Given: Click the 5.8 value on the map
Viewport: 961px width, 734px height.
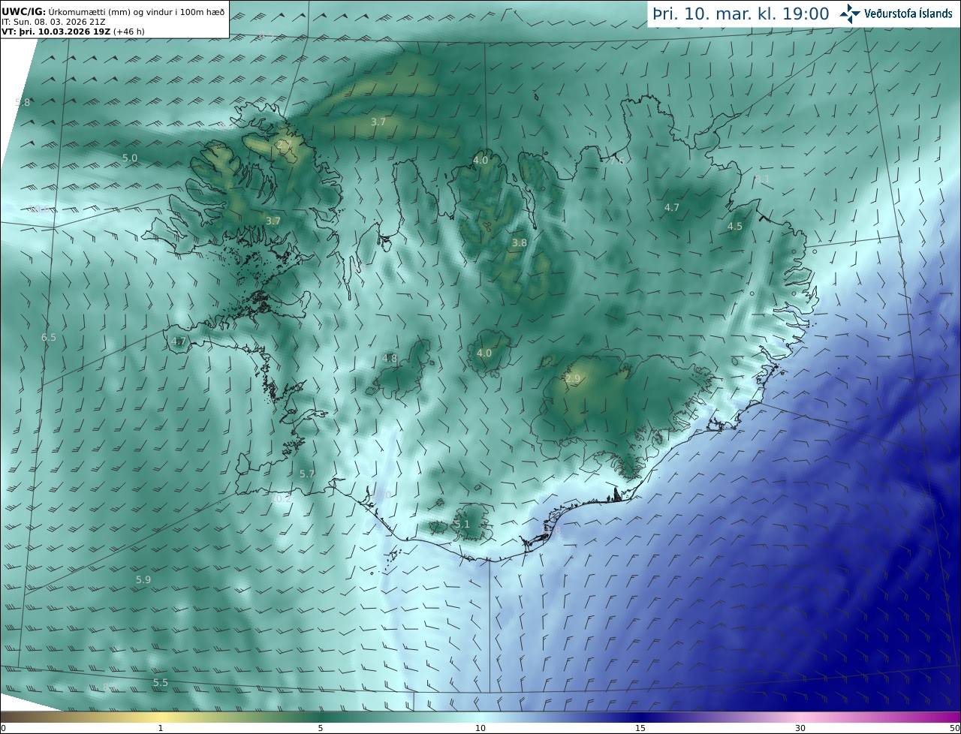Looking at the screenshot, I should [x=23, y=102].
